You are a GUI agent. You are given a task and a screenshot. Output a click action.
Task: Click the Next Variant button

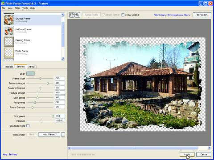[x=49, y=135]
